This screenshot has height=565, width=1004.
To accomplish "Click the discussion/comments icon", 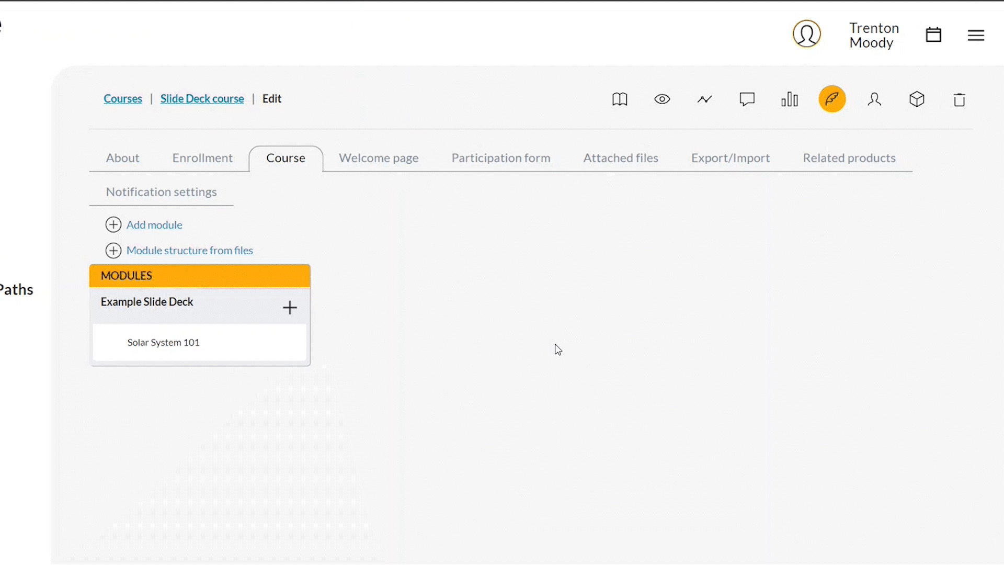I will [747, 99].
